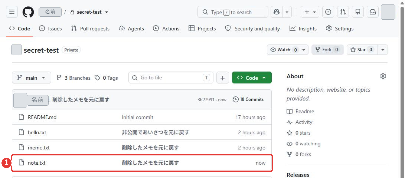Open the Copilot chat icon

[x=277, y=12]
